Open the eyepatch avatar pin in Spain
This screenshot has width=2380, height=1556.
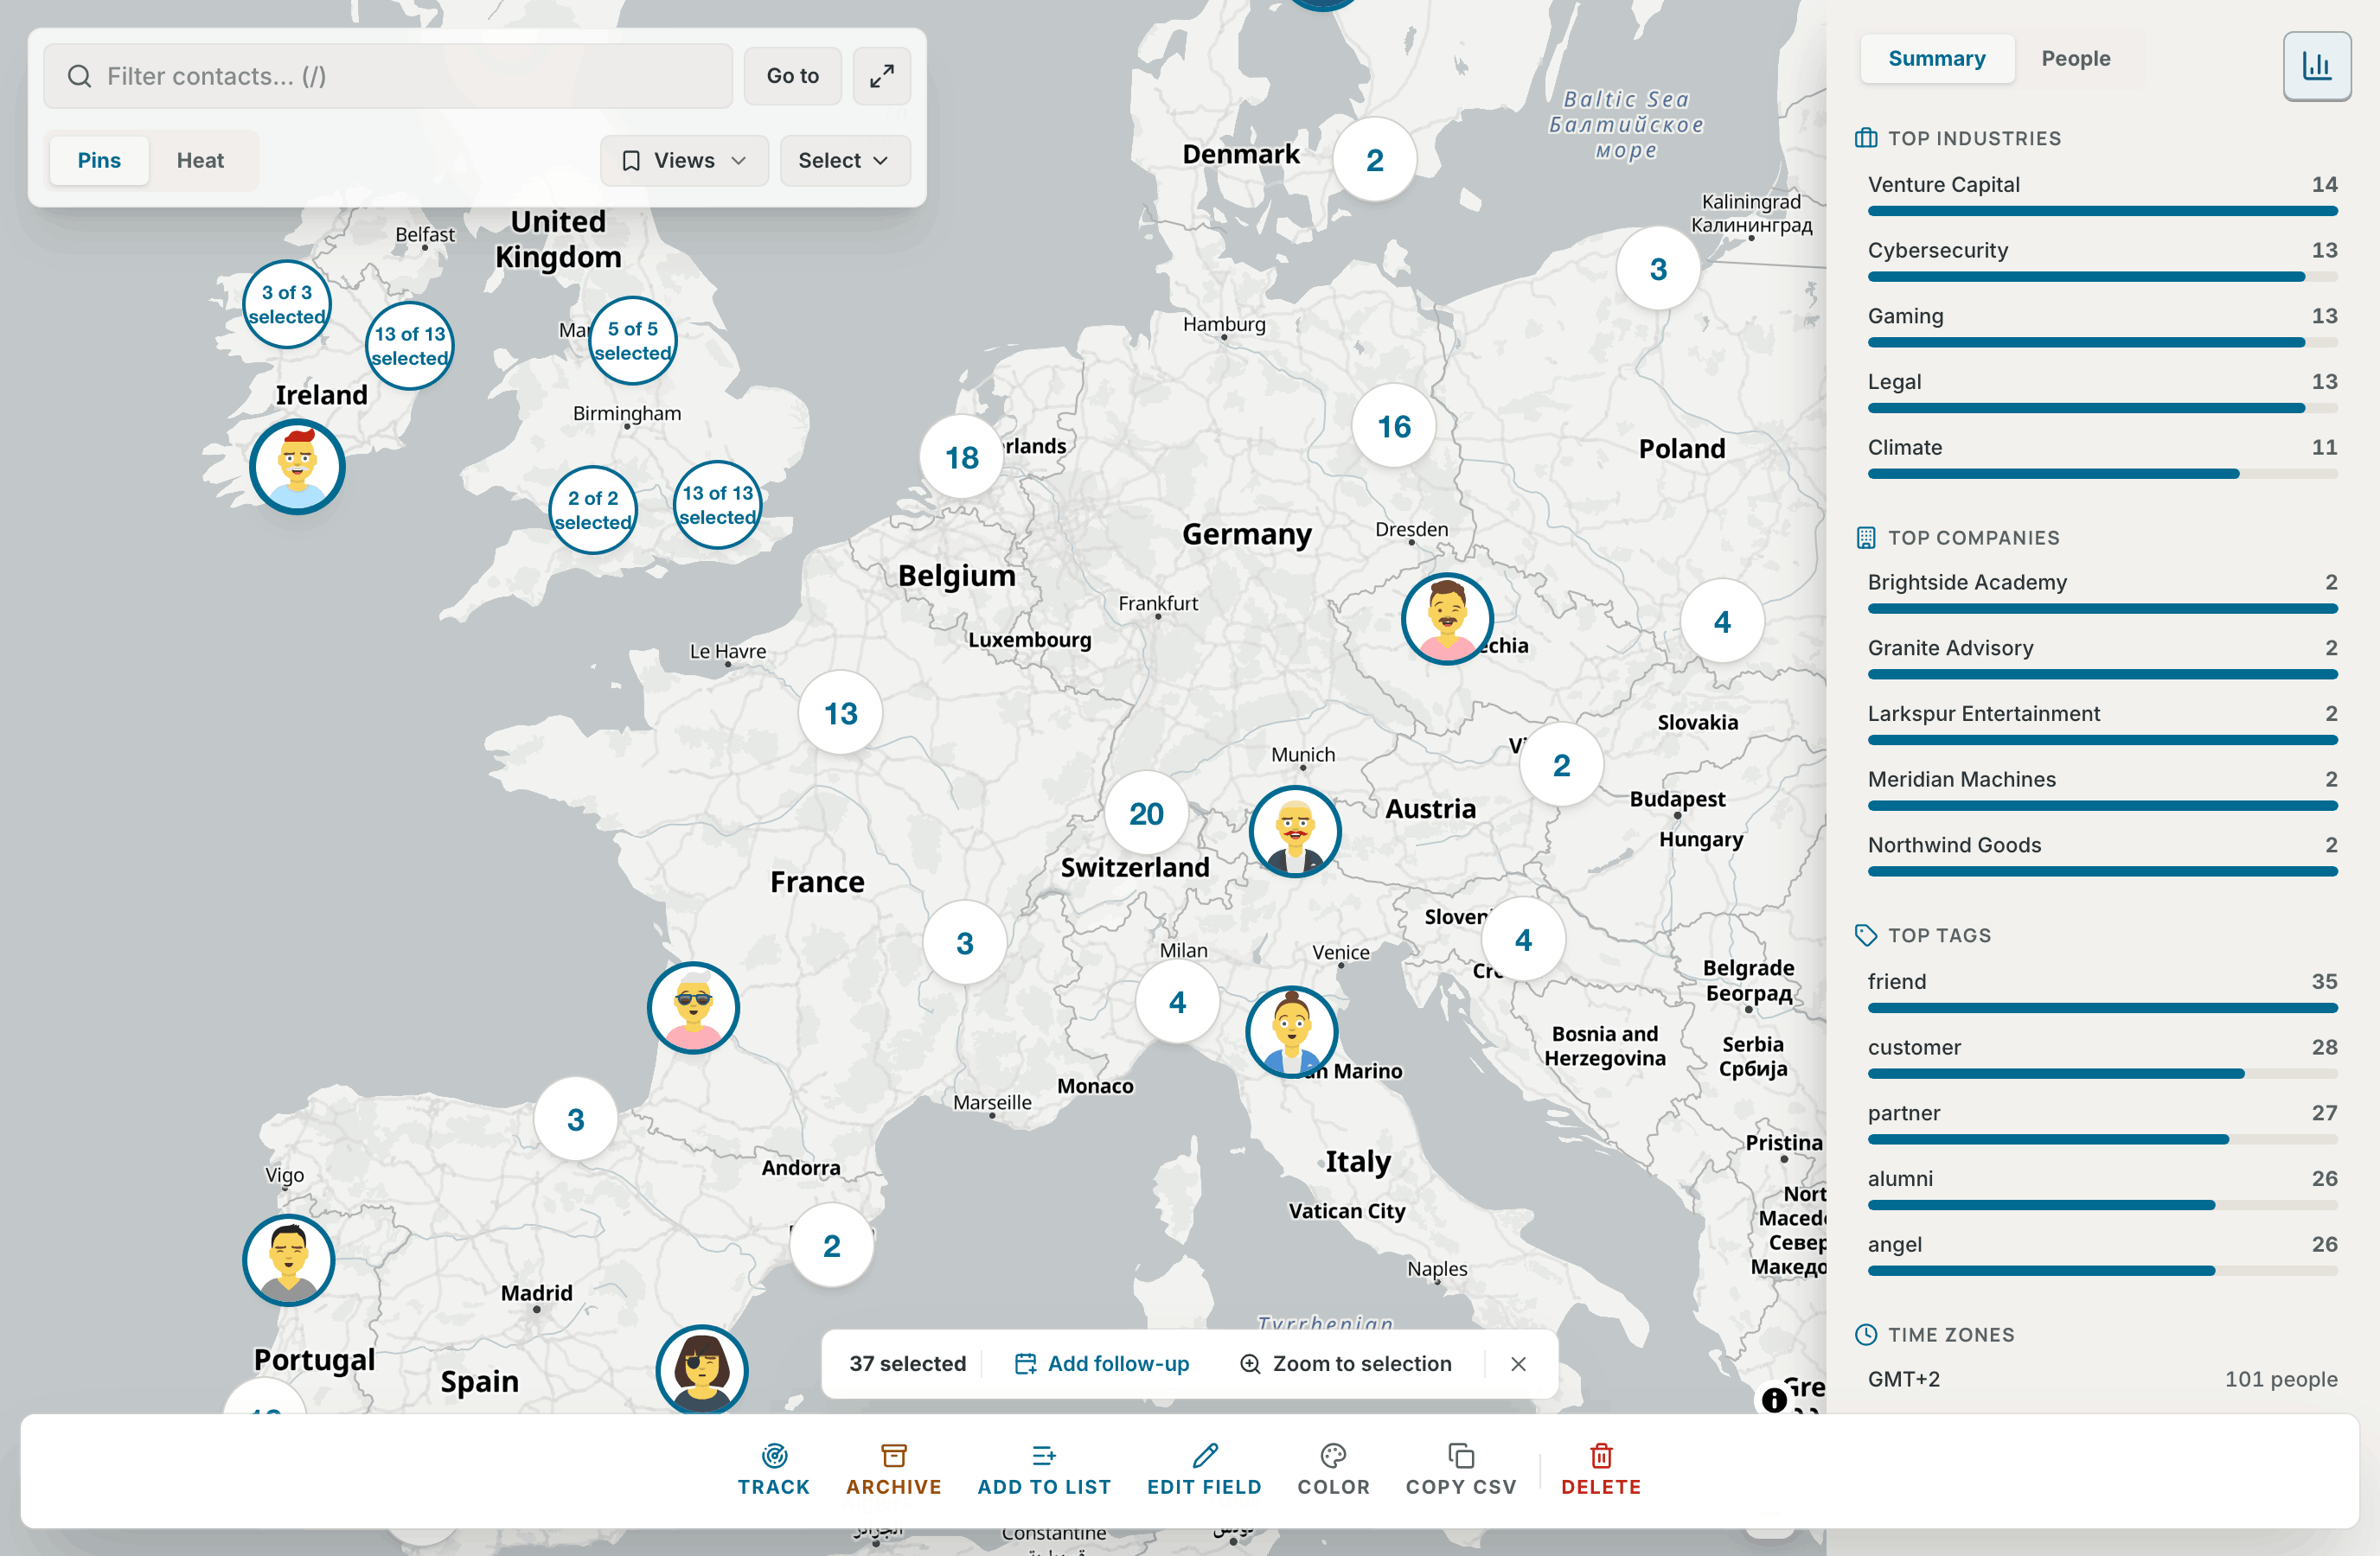tap(702, 1370)
